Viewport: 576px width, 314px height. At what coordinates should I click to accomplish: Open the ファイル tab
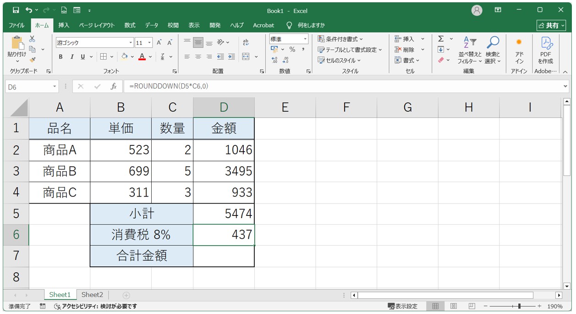point(17,25)
